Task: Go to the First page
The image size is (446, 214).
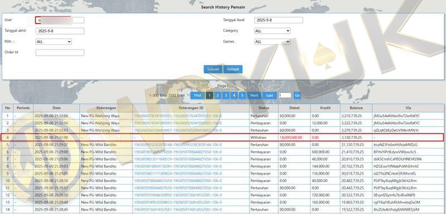Action: pos(197,96)
